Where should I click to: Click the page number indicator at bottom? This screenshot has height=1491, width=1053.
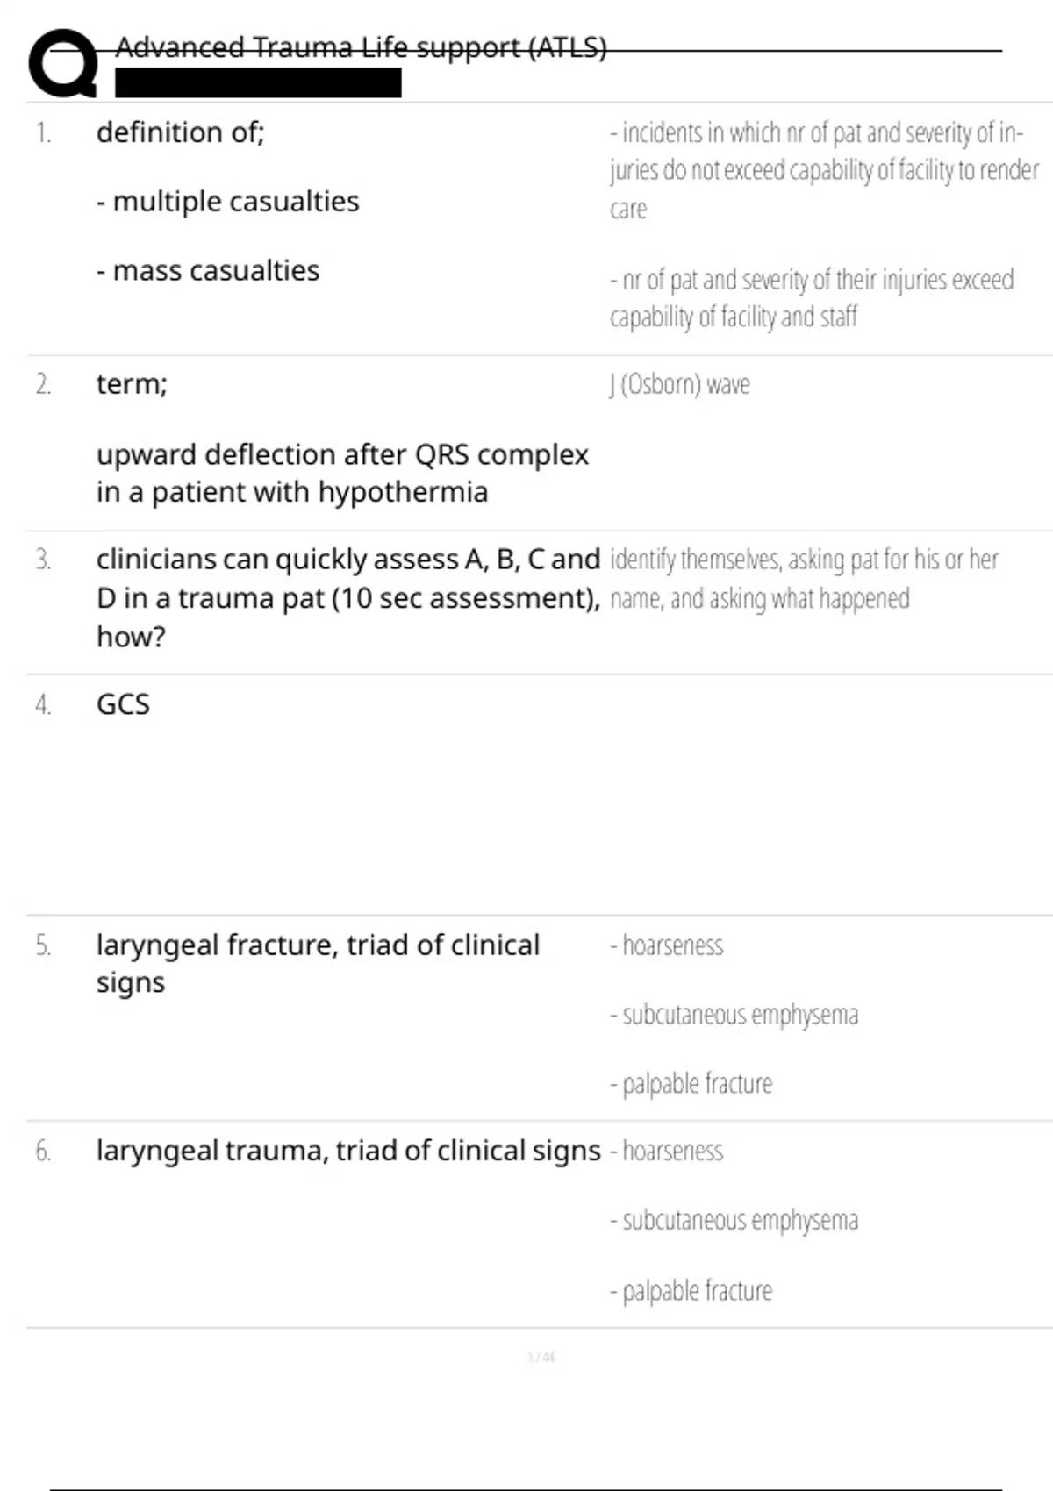click(541, 1357)
